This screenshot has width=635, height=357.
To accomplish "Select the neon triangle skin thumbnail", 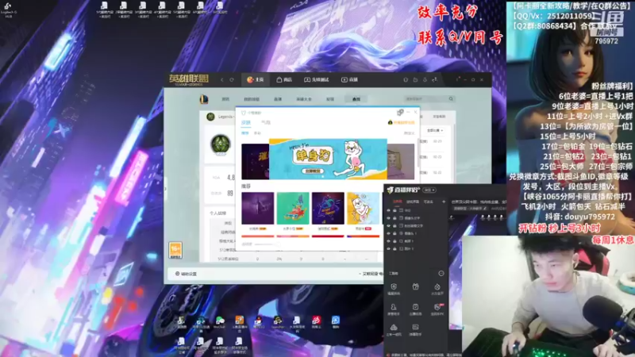I will point(328,208).
